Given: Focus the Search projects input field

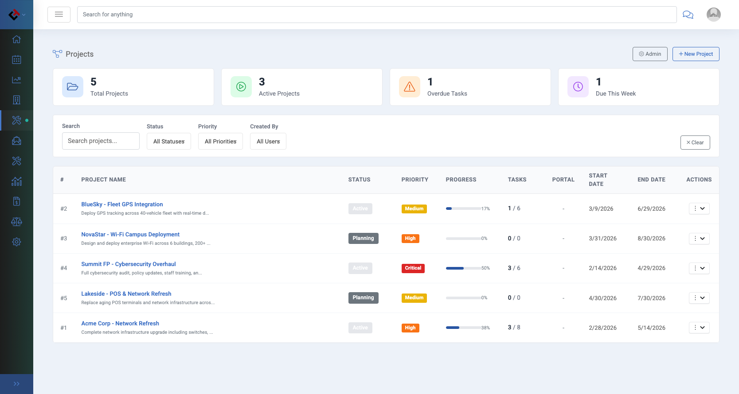Looking at the screenshot, I should coord(101,141).
